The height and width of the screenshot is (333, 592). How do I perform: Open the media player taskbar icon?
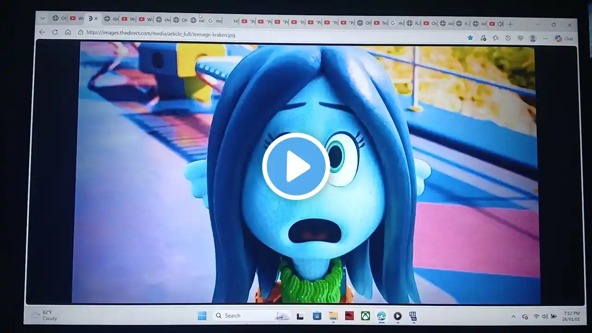pos(397,316)
